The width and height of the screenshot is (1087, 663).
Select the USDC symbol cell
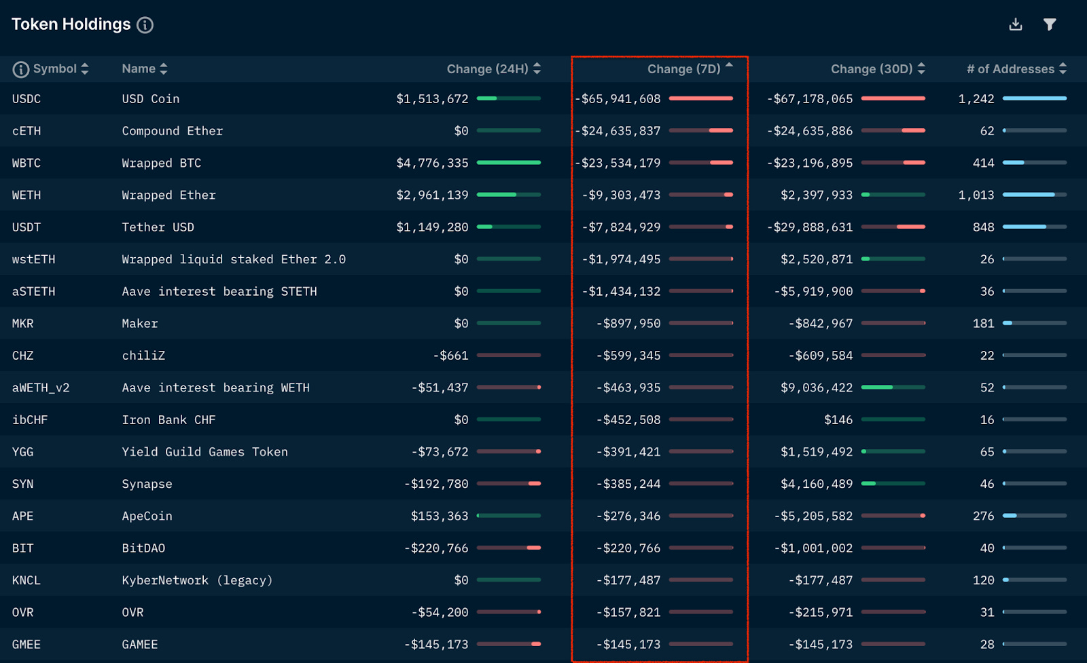(26, 99)
